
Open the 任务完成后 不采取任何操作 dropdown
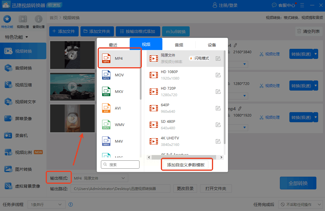pyautogui.click(x=301, y=204)
